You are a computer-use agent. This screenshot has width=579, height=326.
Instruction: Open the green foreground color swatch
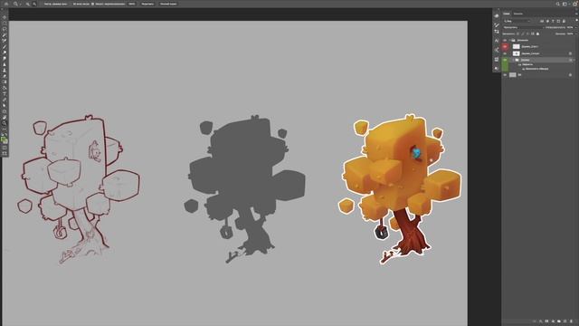coord(4,139)
